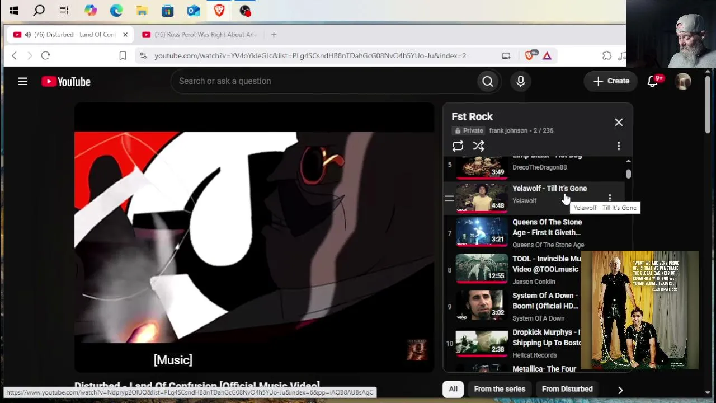Mute the Disturbed tab via speaker icon
The width and height of the screenshot is (716, 403).
[28, 35]
